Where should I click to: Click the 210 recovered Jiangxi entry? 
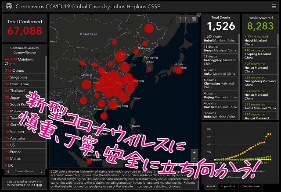(x=259, y=116)
